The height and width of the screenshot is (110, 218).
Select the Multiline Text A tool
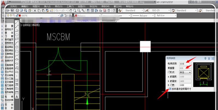(x=17, y=97)
